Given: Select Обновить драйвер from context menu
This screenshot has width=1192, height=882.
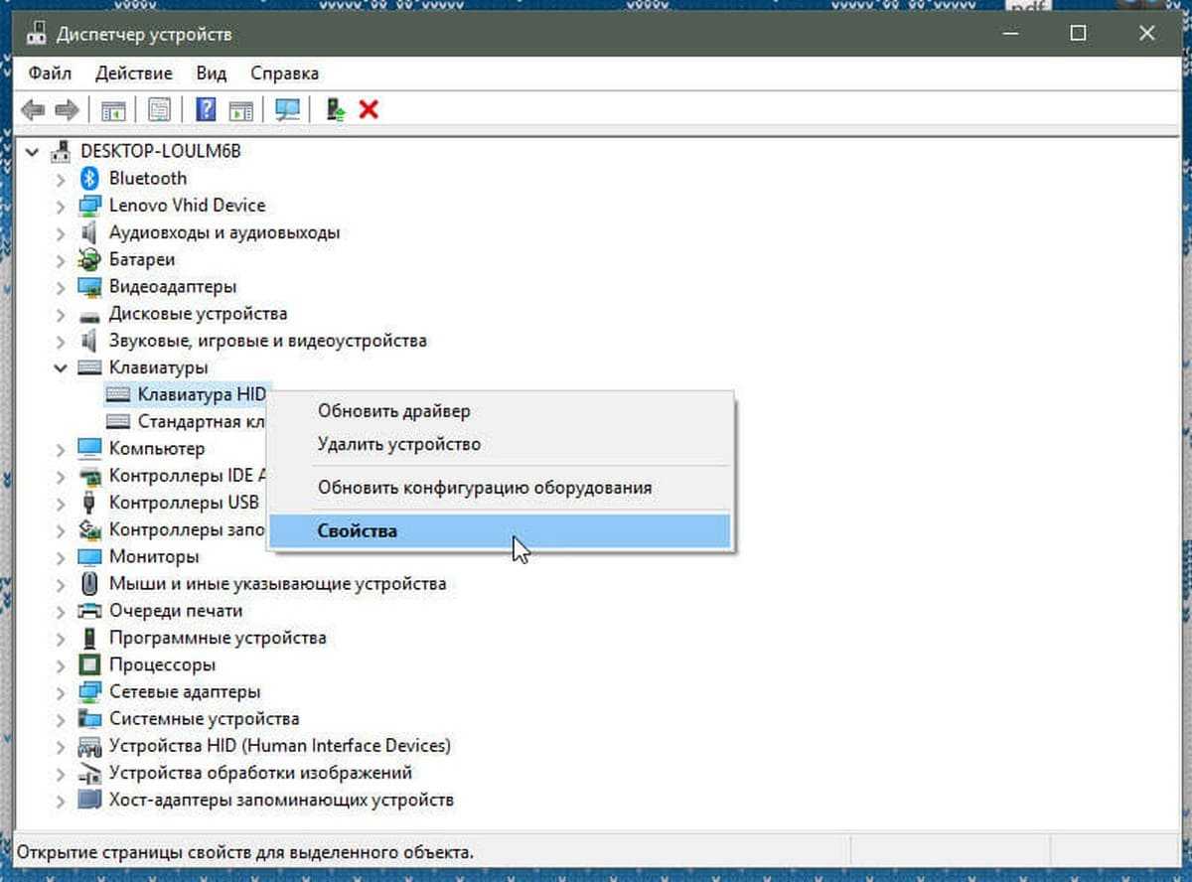Looking at the screenshot, I should pyautogui.click(x=393, y=411).
